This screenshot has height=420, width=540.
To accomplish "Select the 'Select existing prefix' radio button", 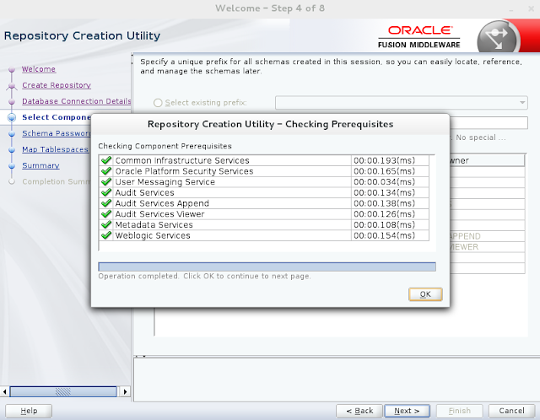I will click(158, 103).
